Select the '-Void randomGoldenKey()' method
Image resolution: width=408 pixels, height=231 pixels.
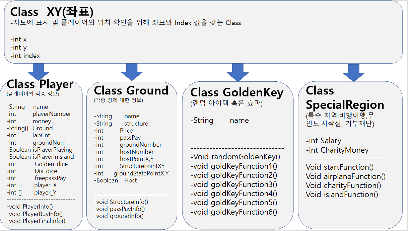pyautogui.click(x=235, y=157)
